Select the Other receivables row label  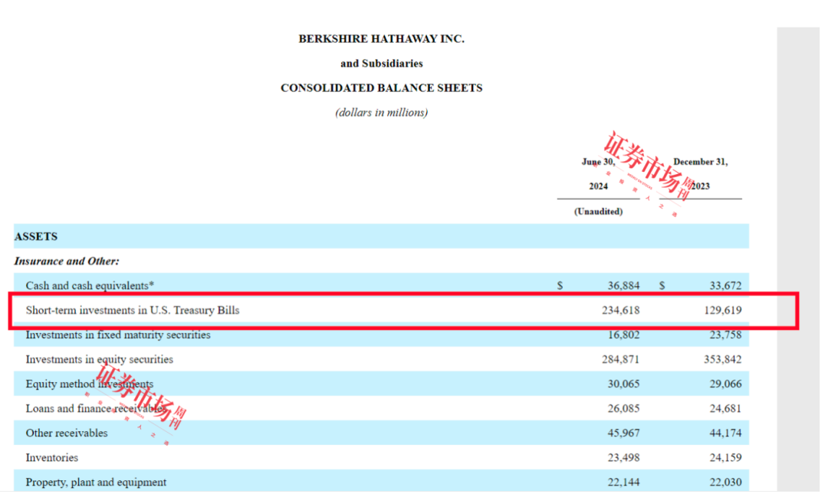click(67, 433)
